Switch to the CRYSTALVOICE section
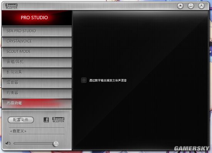 37,42
